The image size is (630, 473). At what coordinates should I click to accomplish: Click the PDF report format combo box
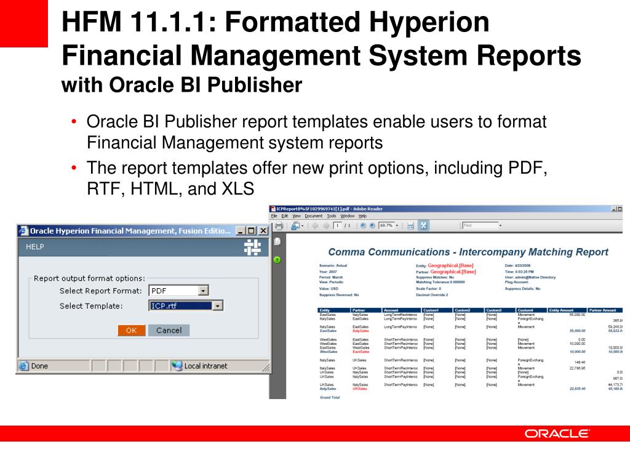178,291
